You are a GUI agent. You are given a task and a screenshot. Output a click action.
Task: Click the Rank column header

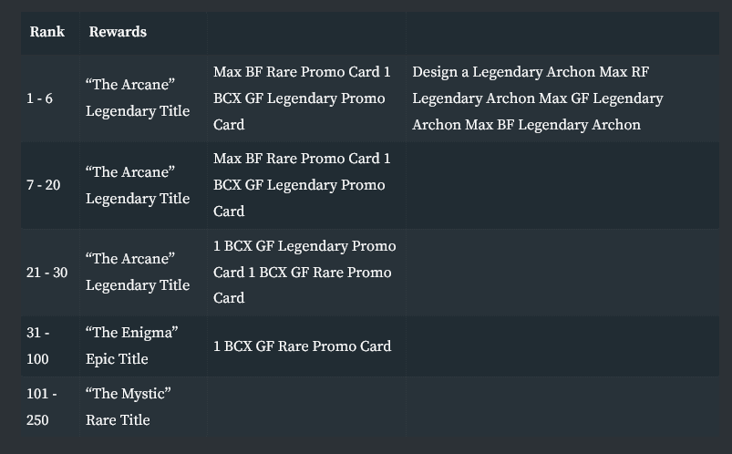(47, 32)
